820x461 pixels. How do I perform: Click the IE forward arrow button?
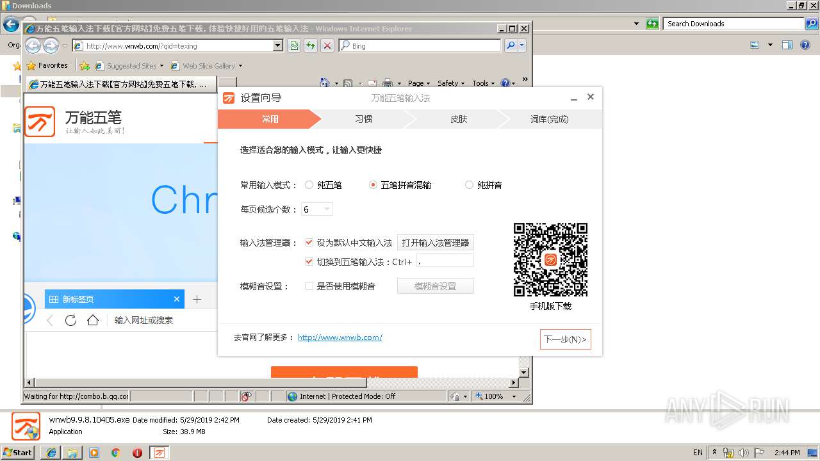tap(51, 45)
